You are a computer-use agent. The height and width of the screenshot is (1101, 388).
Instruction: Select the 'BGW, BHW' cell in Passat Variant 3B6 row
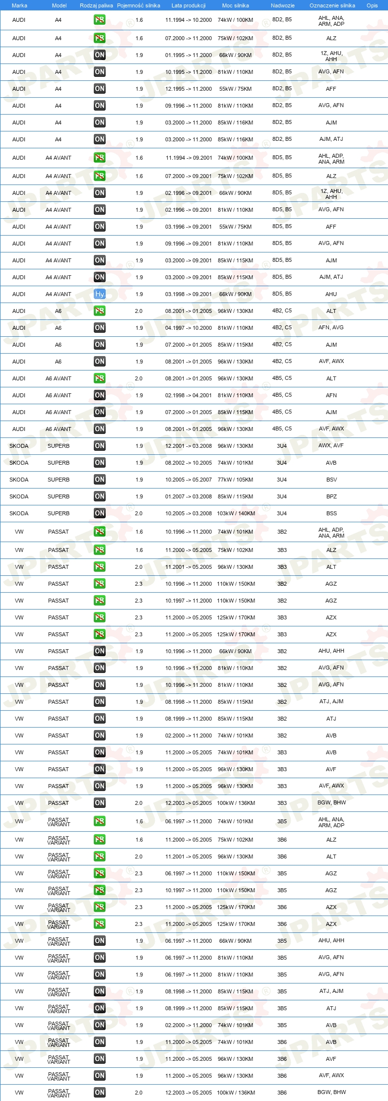[x=331, y=1092]
